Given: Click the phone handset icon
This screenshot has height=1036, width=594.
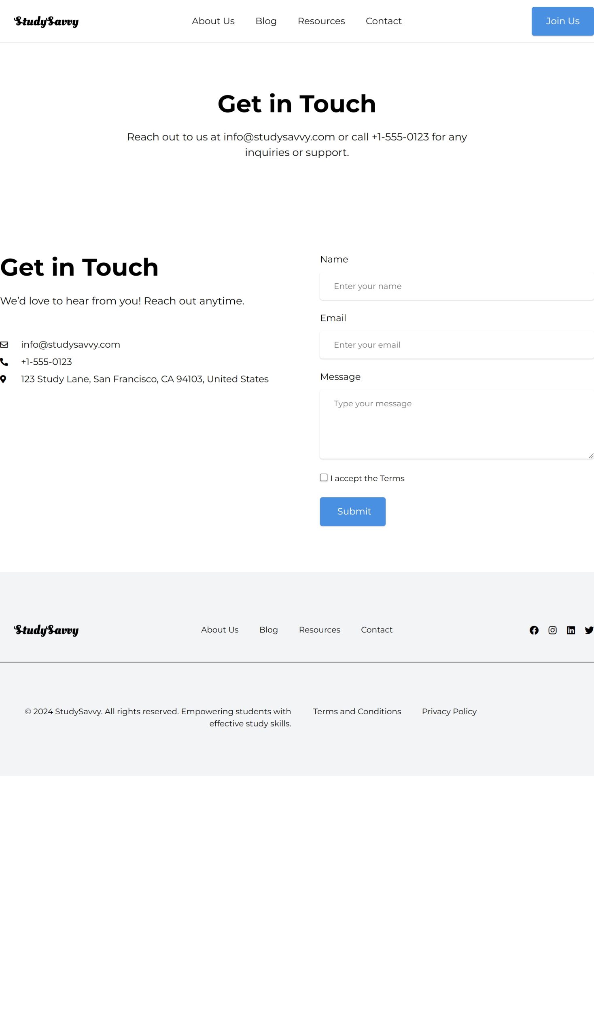Looking at the screenshot, I should 4,362.
